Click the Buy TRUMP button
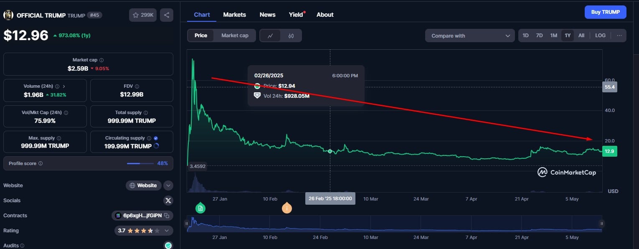639x249 pixels. [x=605, y=12]
